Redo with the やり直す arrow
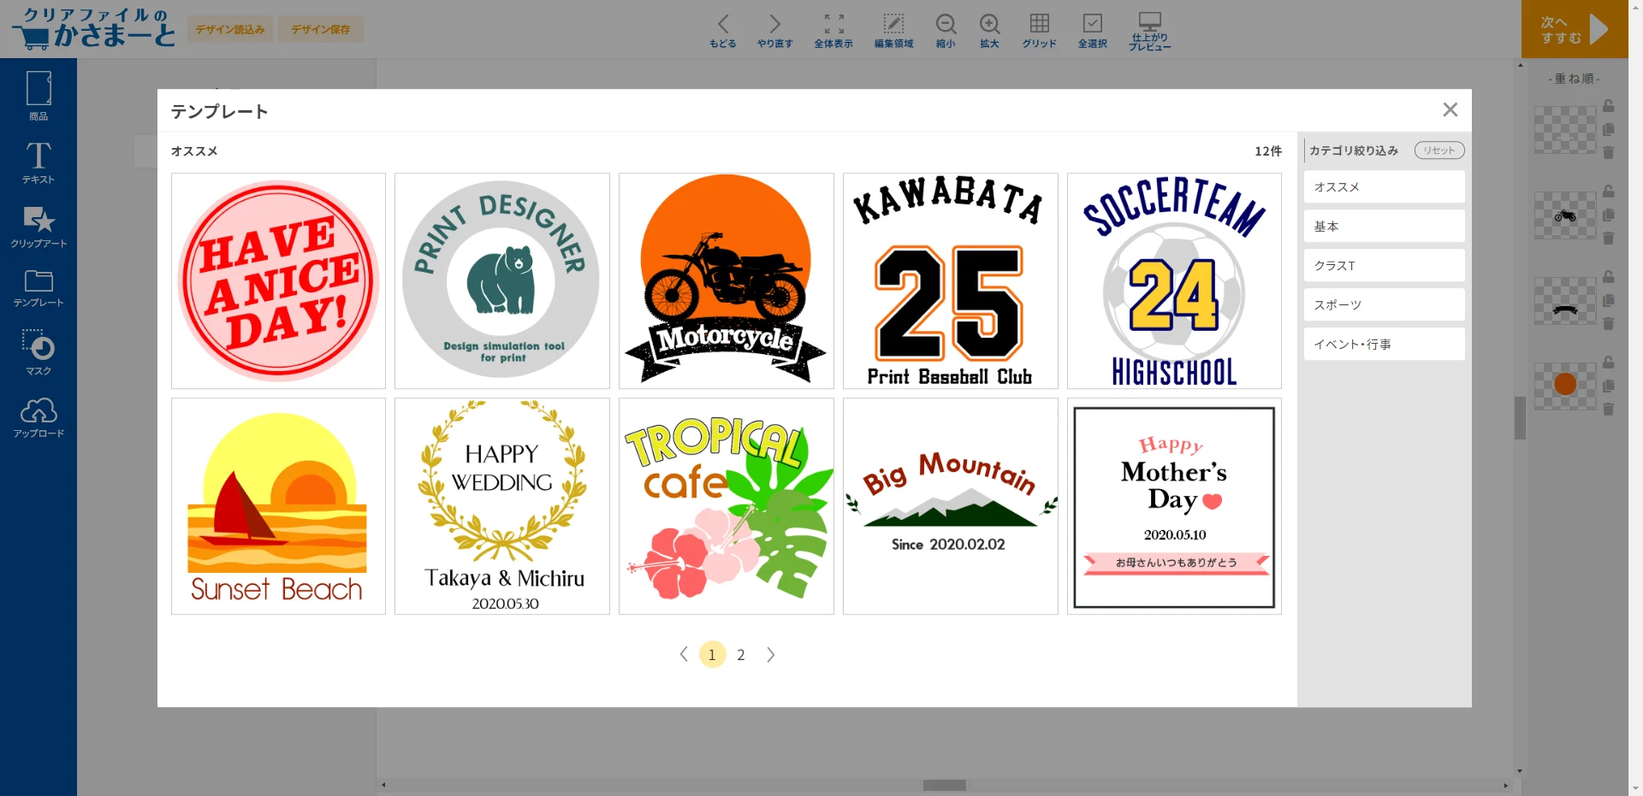The width and height of the screenshot is (1643, 796). point(774,30)
